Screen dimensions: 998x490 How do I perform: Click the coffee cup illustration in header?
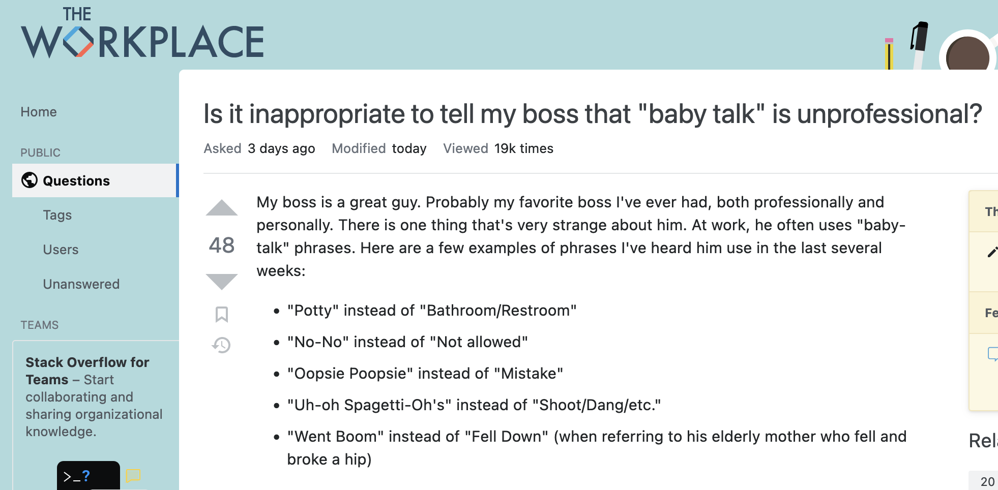tap(967, 52)
